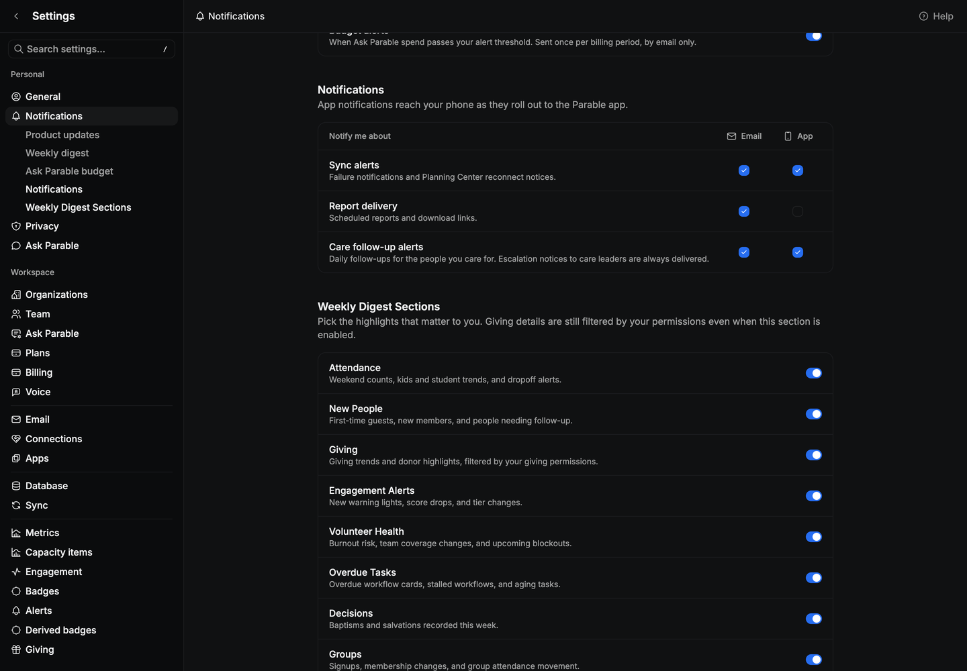Viewport: 967px width, 671px height.
Task: Click the Plans card icon
Action: [x=16, y=353]
